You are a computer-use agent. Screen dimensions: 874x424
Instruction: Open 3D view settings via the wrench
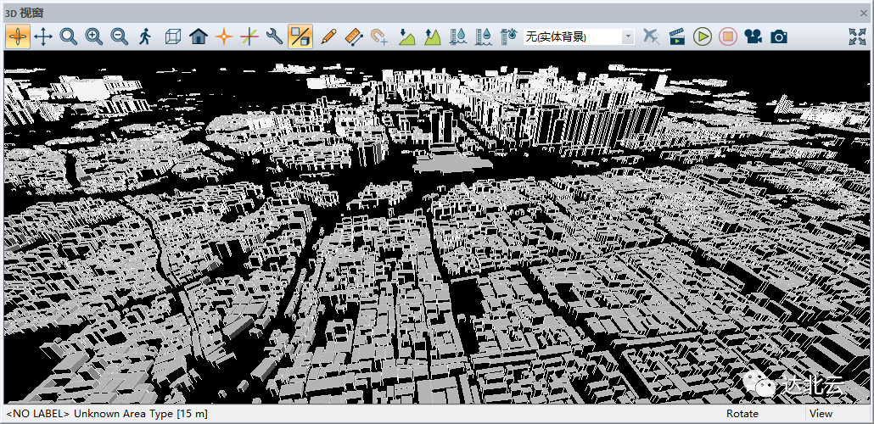[x=274, y=36]
